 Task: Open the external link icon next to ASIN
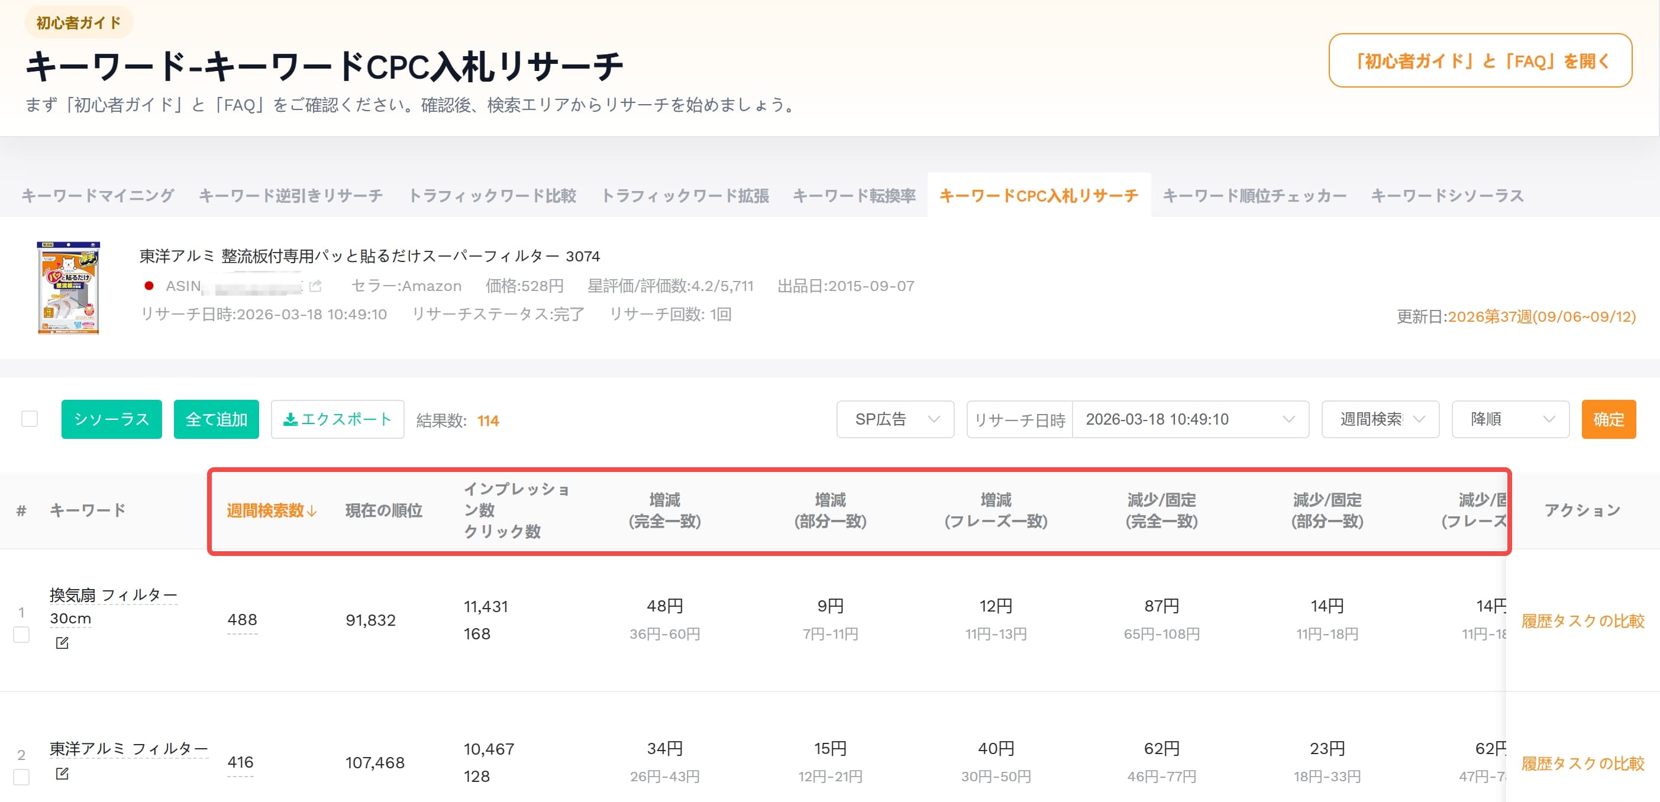point(315,285)
